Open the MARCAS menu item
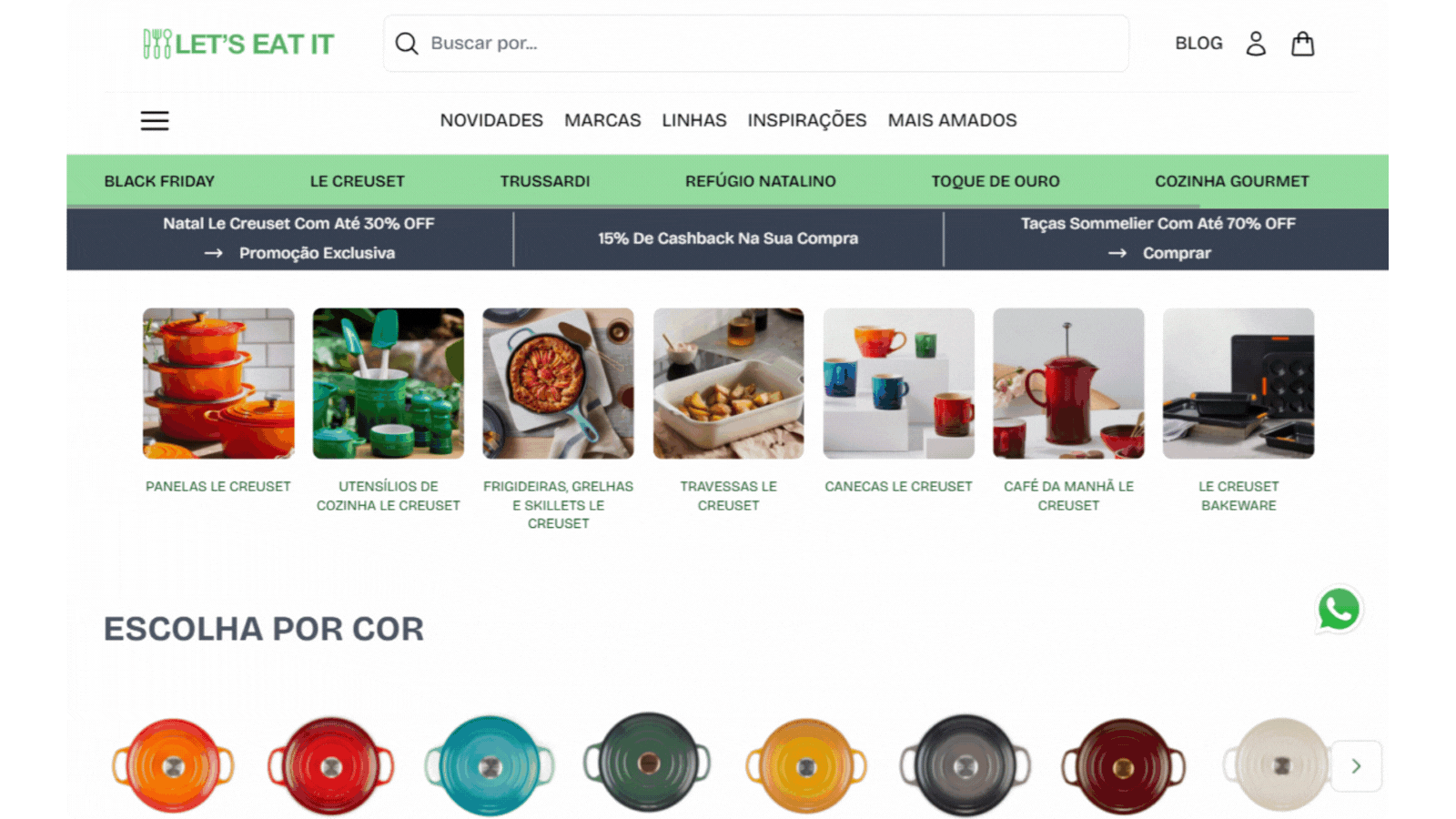The height and width of the screenshot is (819, 1456). [x=602, y=120]
